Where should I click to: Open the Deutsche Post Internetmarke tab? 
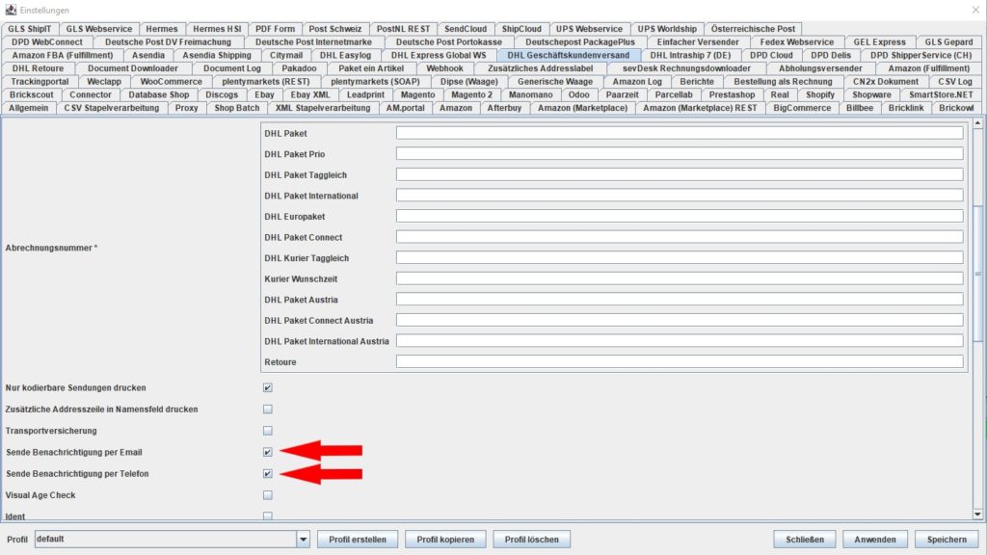313,42
